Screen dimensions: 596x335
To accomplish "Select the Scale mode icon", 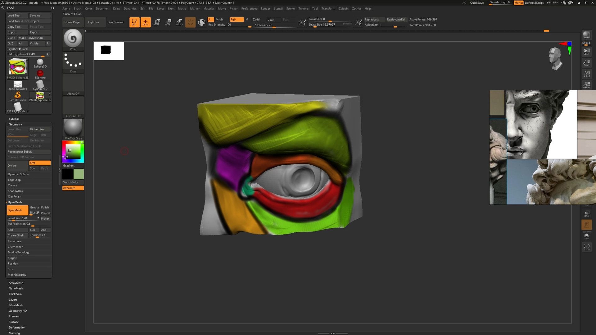I will [168, 22].
